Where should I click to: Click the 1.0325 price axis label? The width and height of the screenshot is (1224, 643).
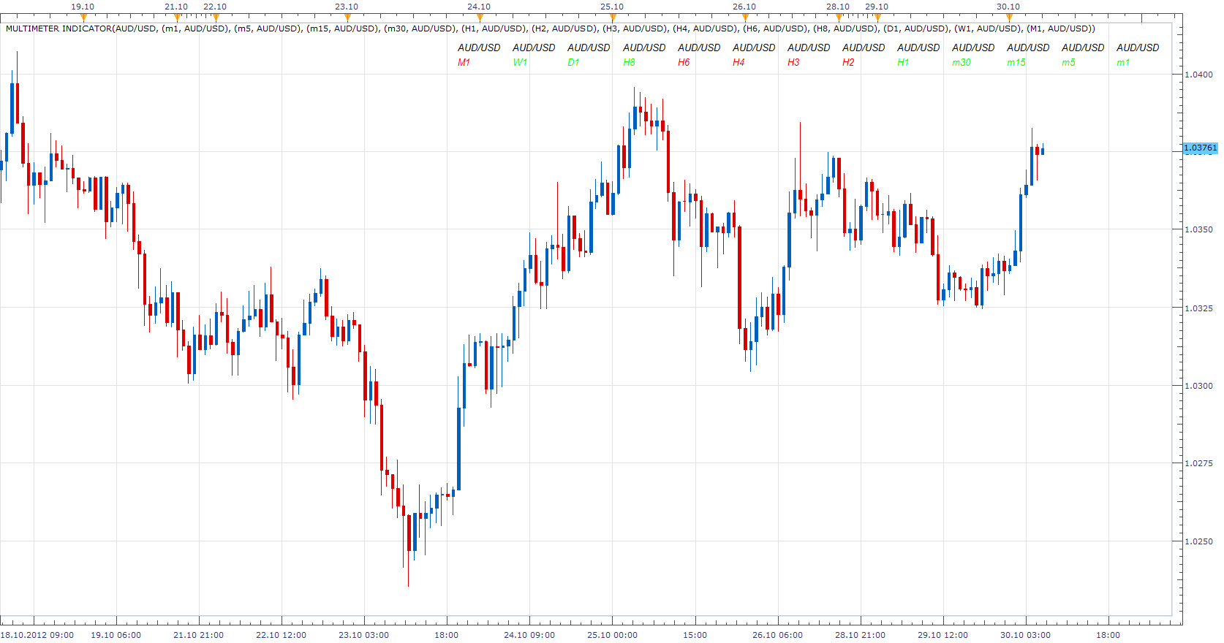[x=1198, y=308]
